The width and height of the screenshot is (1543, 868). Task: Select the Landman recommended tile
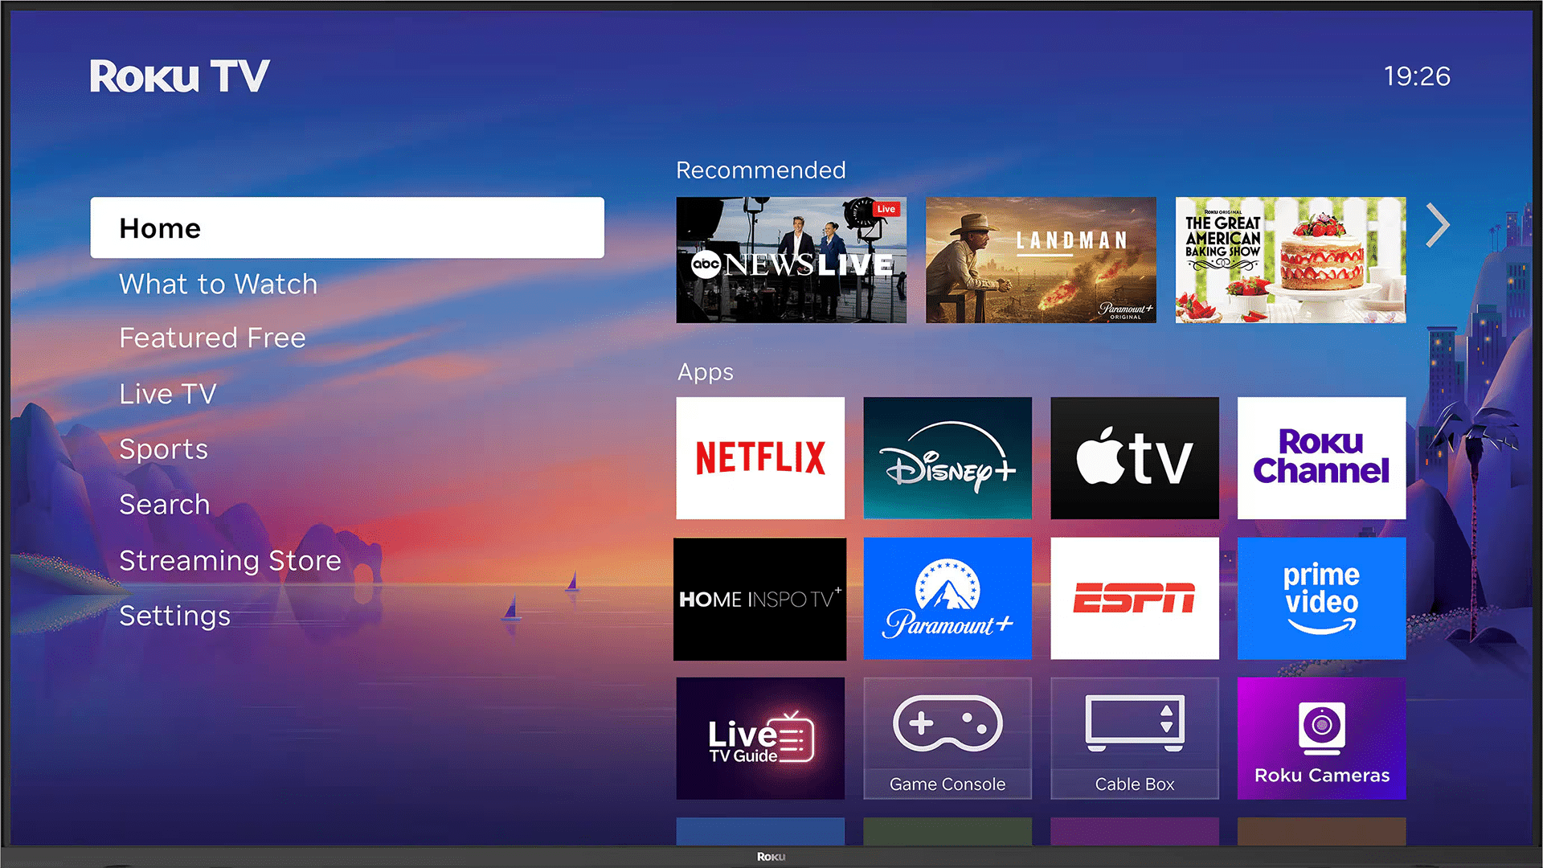1040,260
